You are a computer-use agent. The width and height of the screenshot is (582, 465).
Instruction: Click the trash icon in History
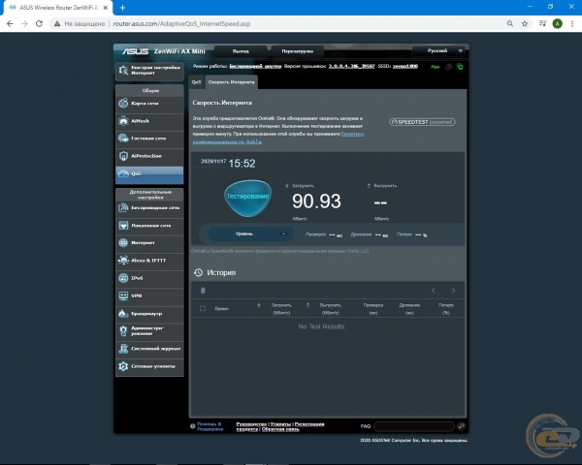[203, 291]
